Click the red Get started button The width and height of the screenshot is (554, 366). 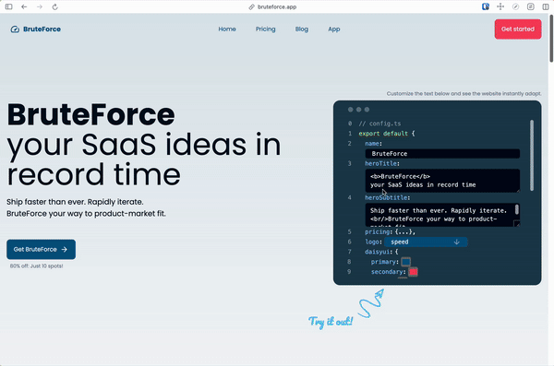tap(518, 30)
